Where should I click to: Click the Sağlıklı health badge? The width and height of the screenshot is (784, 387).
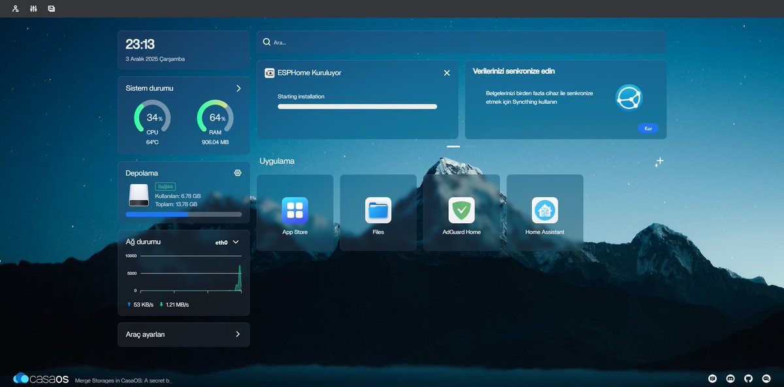(x=165, y=186)
